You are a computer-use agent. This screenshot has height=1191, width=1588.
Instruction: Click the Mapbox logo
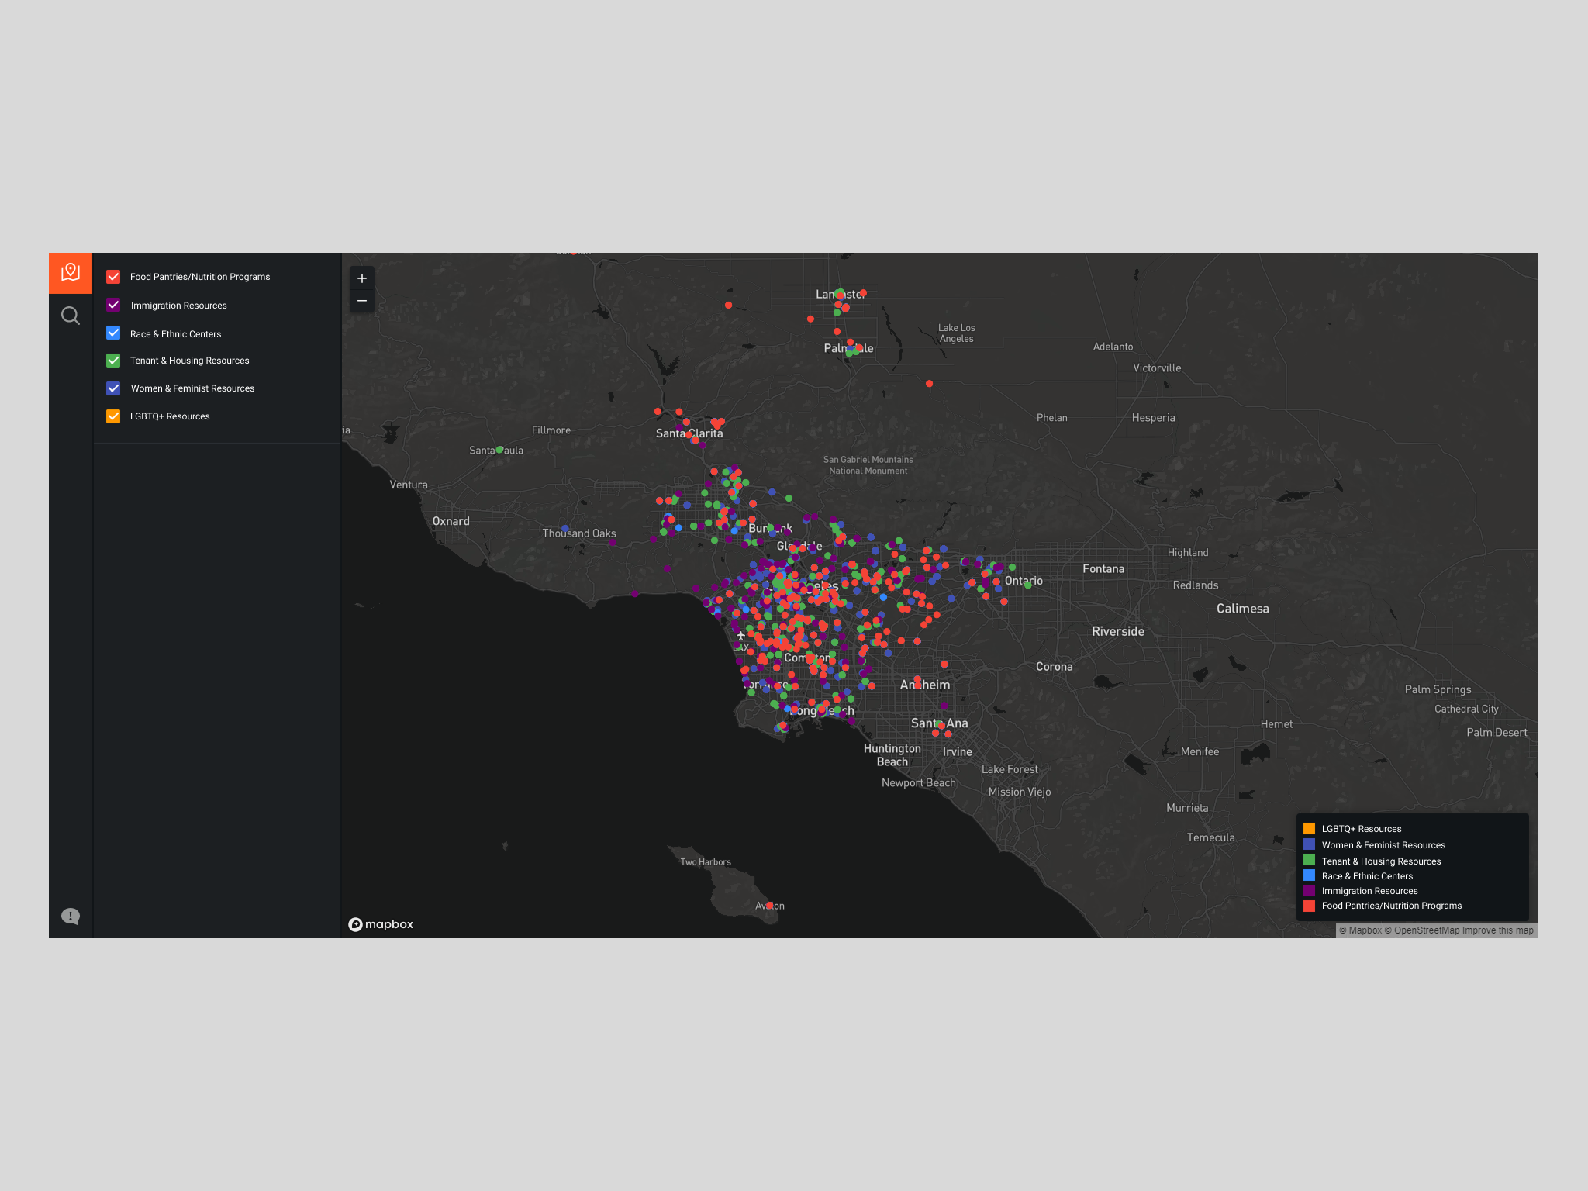381,924
